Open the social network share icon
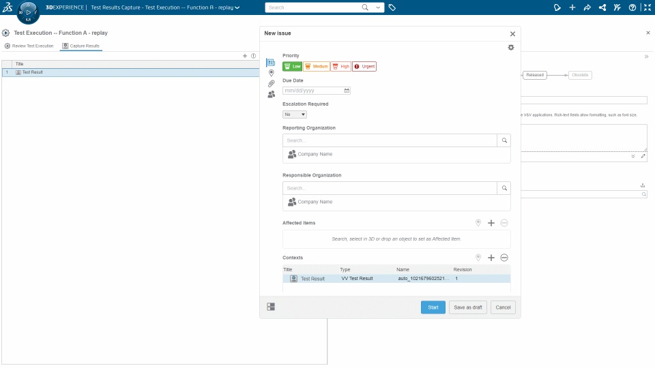Viewport: 655px width, 368px height. click(x=602, y=7)
